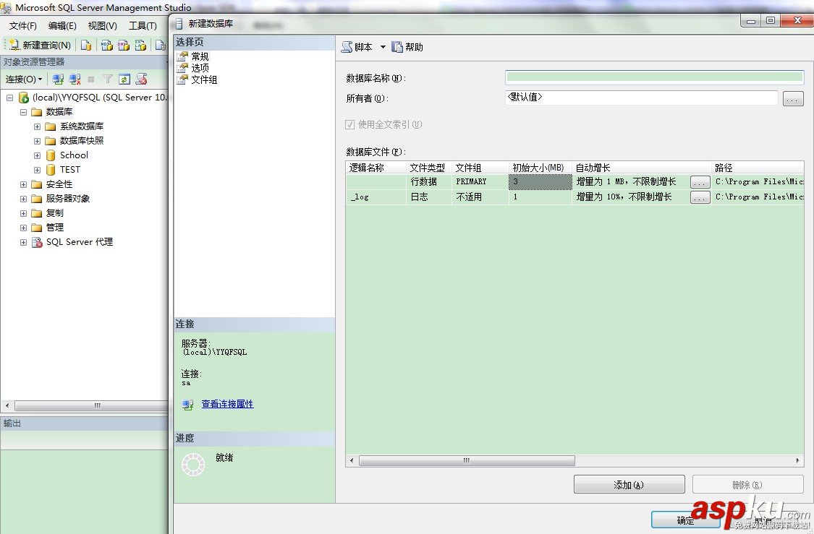The width and height of the screenshot is (814, 534).
Task: Toggle the 使用全文索引 checkbox
Action: [x=350, y=124]
